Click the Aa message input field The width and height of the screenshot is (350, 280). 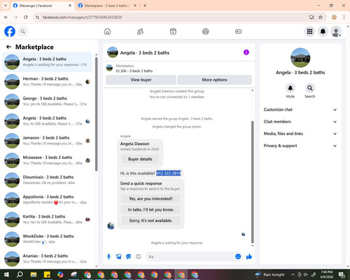click(190, 257)
